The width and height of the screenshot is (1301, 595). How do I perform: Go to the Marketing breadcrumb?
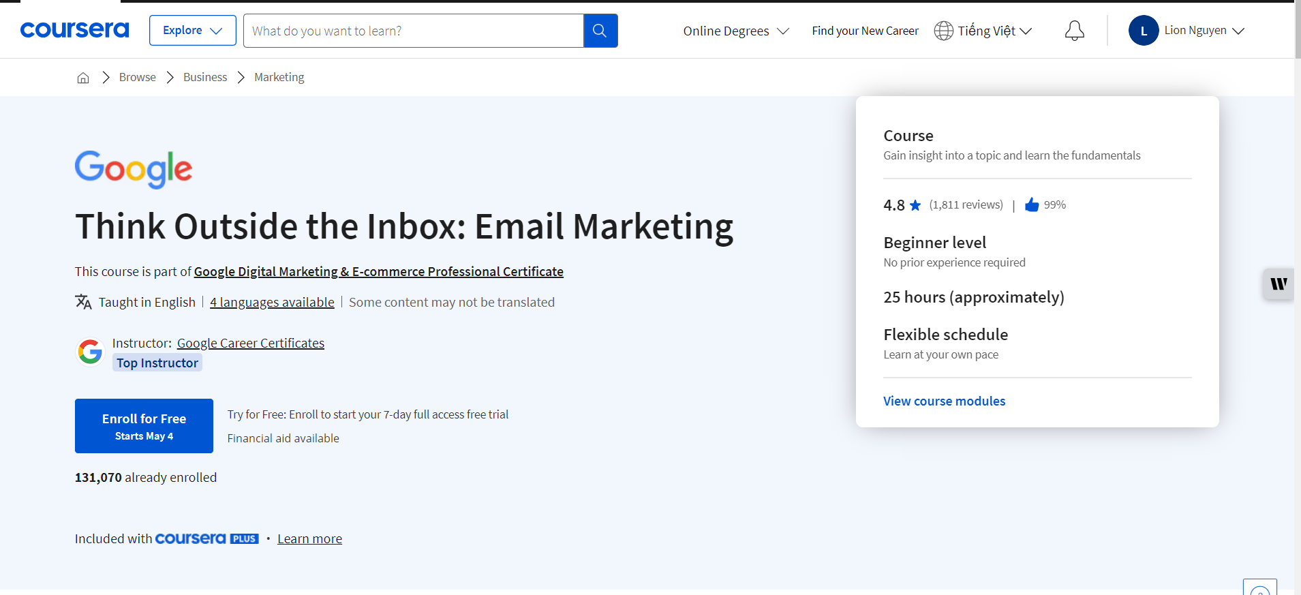(x=279, y=78)
